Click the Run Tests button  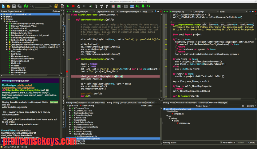(x=72, y=106)
